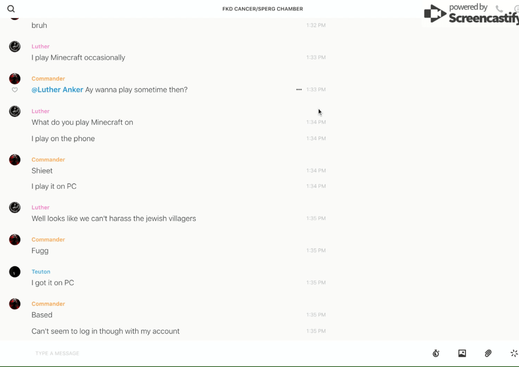
Task: Focus the "Type a message" field
Action: coord(210,353)
